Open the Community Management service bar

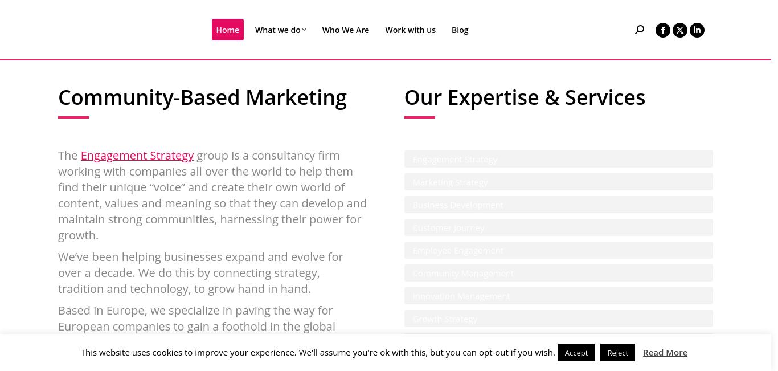pyautogui.click(x=559, y=273)
